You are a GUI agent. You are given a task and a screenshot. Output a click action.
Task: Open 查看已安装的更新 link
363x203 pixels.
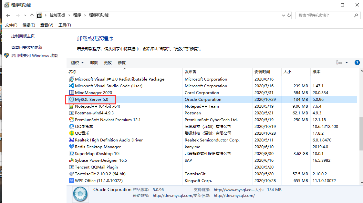27,48
